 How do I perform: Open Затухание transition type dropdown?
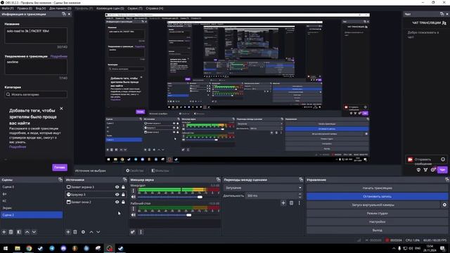(263, 188)
